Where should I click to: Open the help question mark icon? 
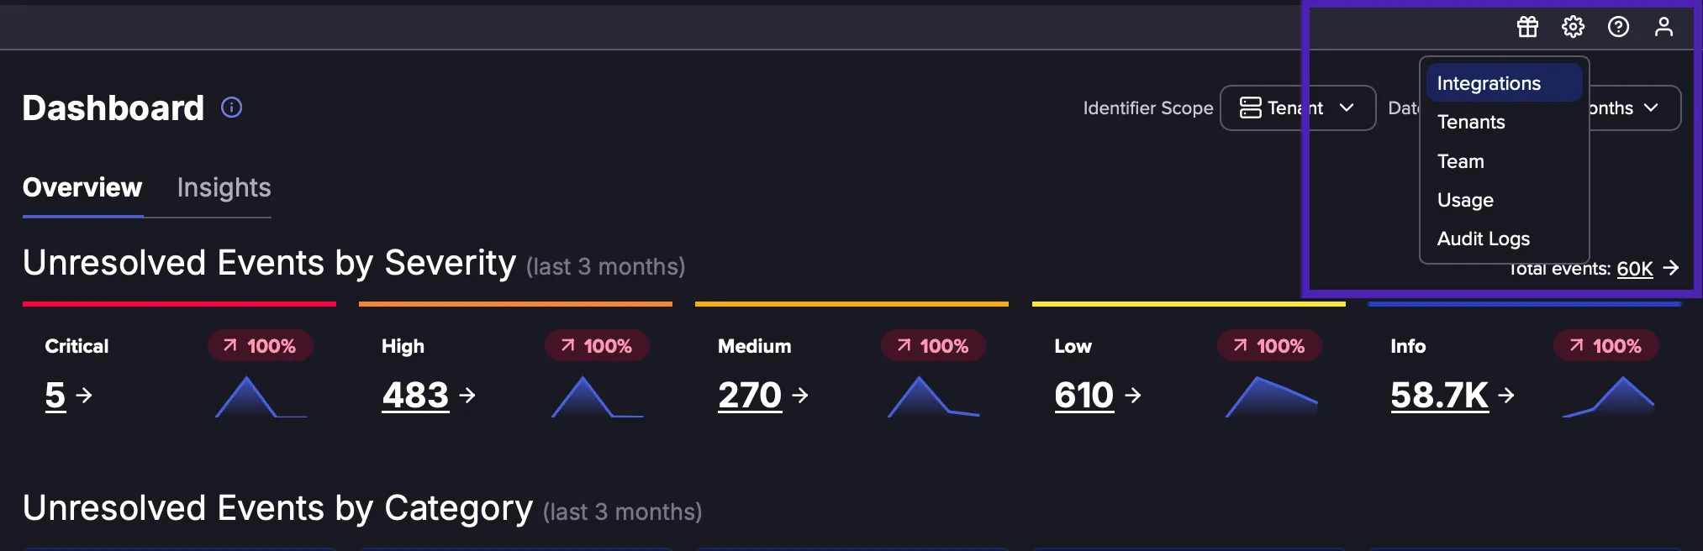1618,27
